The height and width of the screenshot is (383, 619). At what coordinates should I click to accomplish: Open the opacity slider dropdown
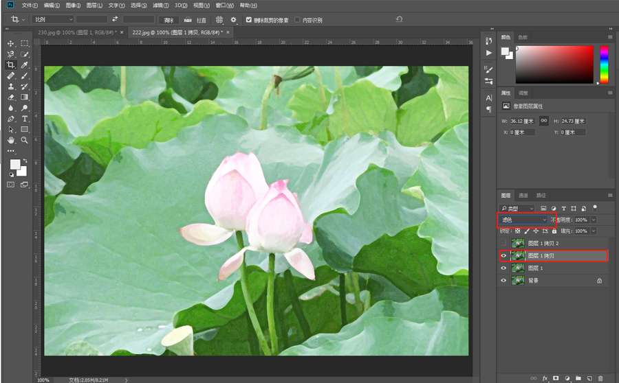coord(594,220)
